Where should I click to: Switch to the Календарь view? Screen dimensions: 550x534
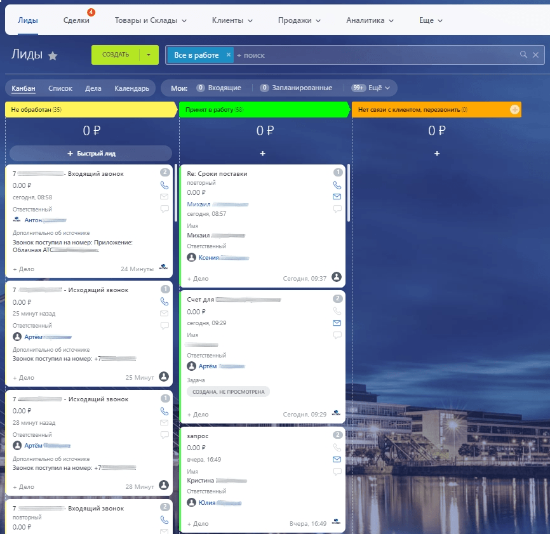(131, 88)
